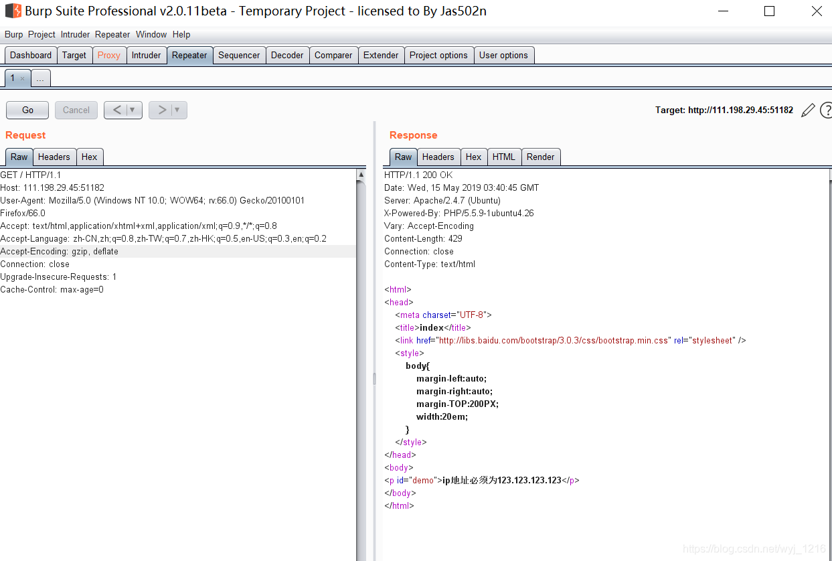Switch to the Dashboard tab

coord(31,55)
